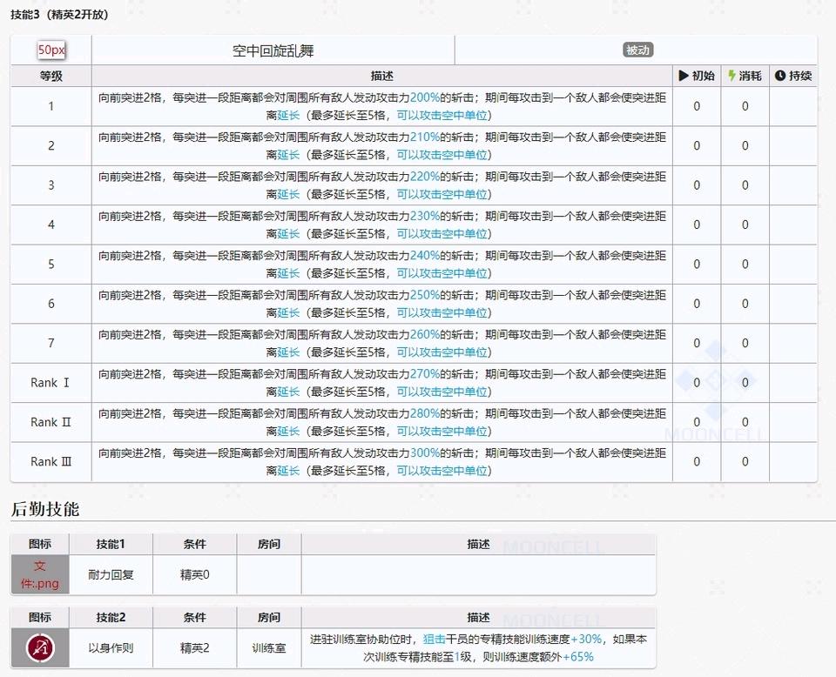Viewport: 836px width, 677px height.
Task: Click 可以攻击空中单位 link in level 1 row
Action: [x=442, y=115]
